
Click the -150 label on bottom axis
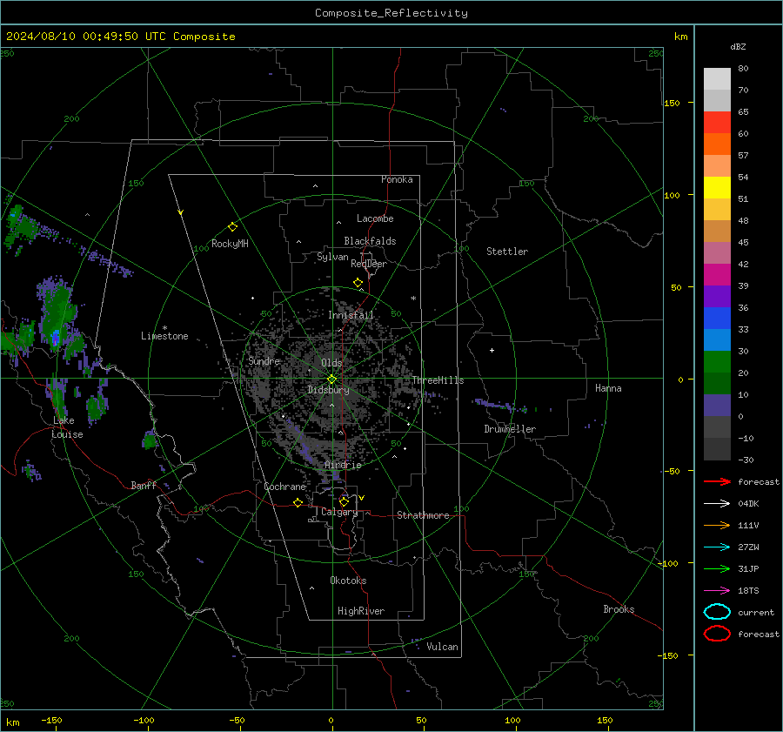point(51,720)
